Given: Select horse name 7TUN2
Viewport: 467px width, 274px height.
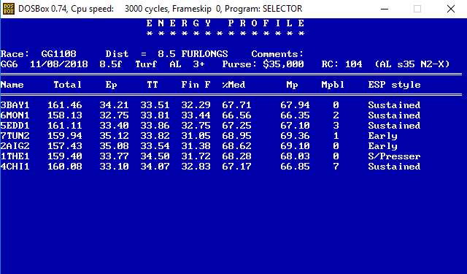Looking at the screenshot, I should pyautogui.click(x=15, y=136).
